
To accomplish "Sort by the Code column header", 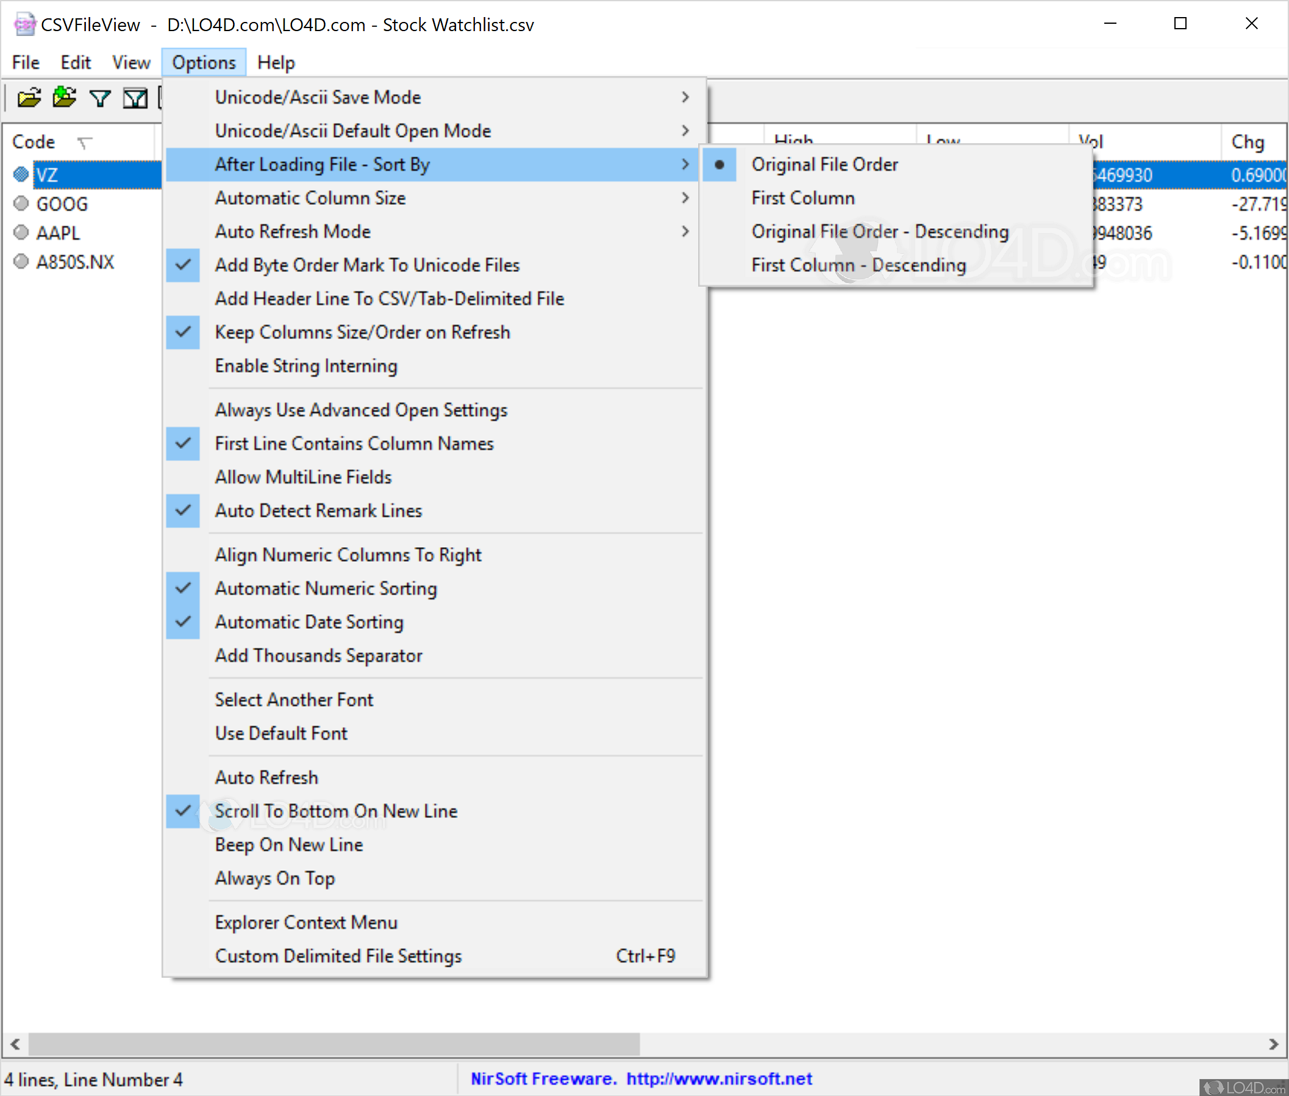I will point(77,142).
